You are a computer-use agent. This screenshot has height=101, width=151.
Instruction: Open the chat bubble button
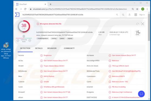141,94
